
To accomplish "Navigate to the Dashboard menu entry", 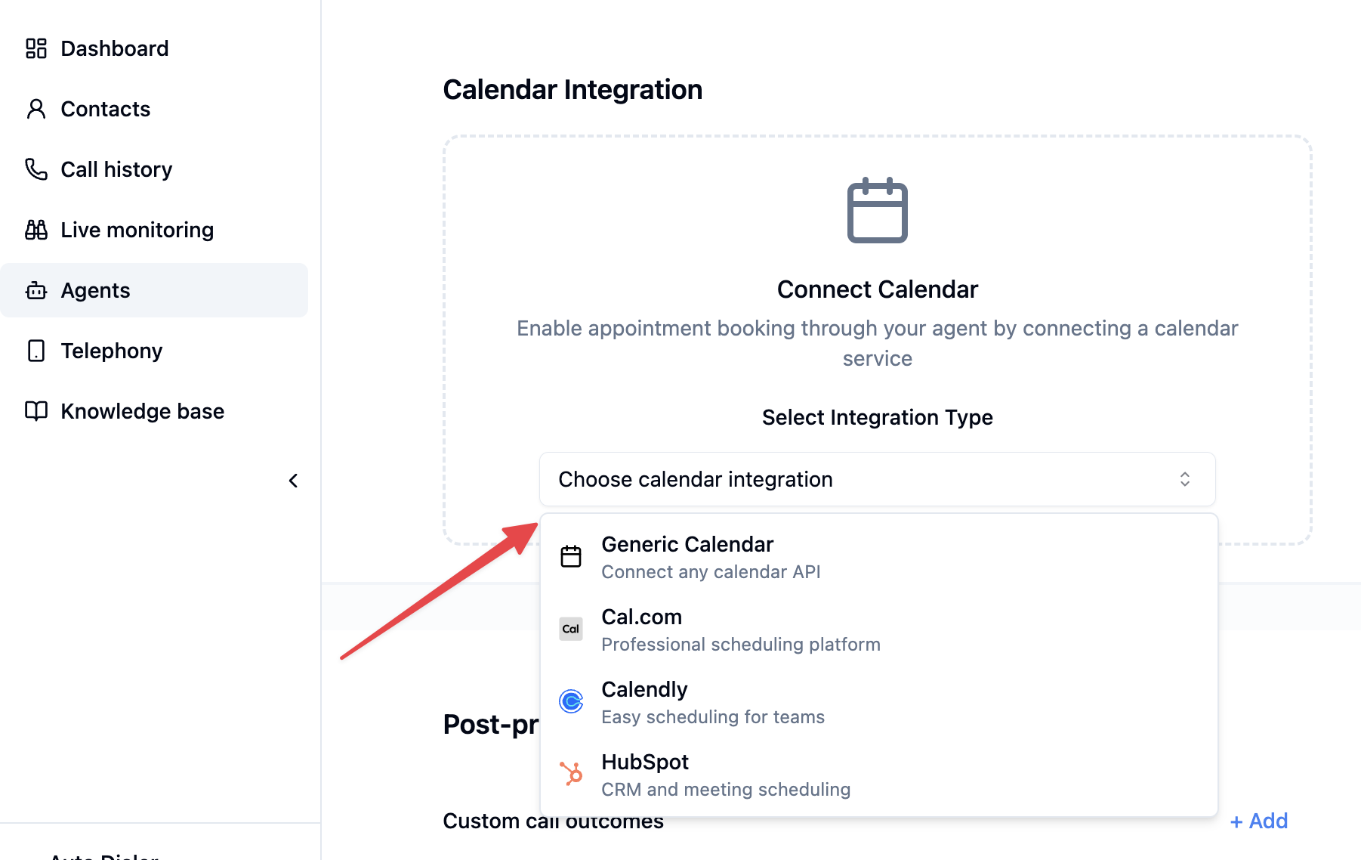I will (x=114, y=48).
